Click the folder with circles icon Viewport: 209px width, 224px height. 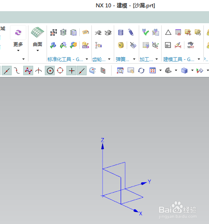198,32
